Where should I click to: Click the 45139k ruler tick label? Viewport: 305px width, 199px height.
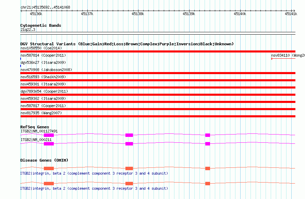pyautogui.click(x=189, y=14)
